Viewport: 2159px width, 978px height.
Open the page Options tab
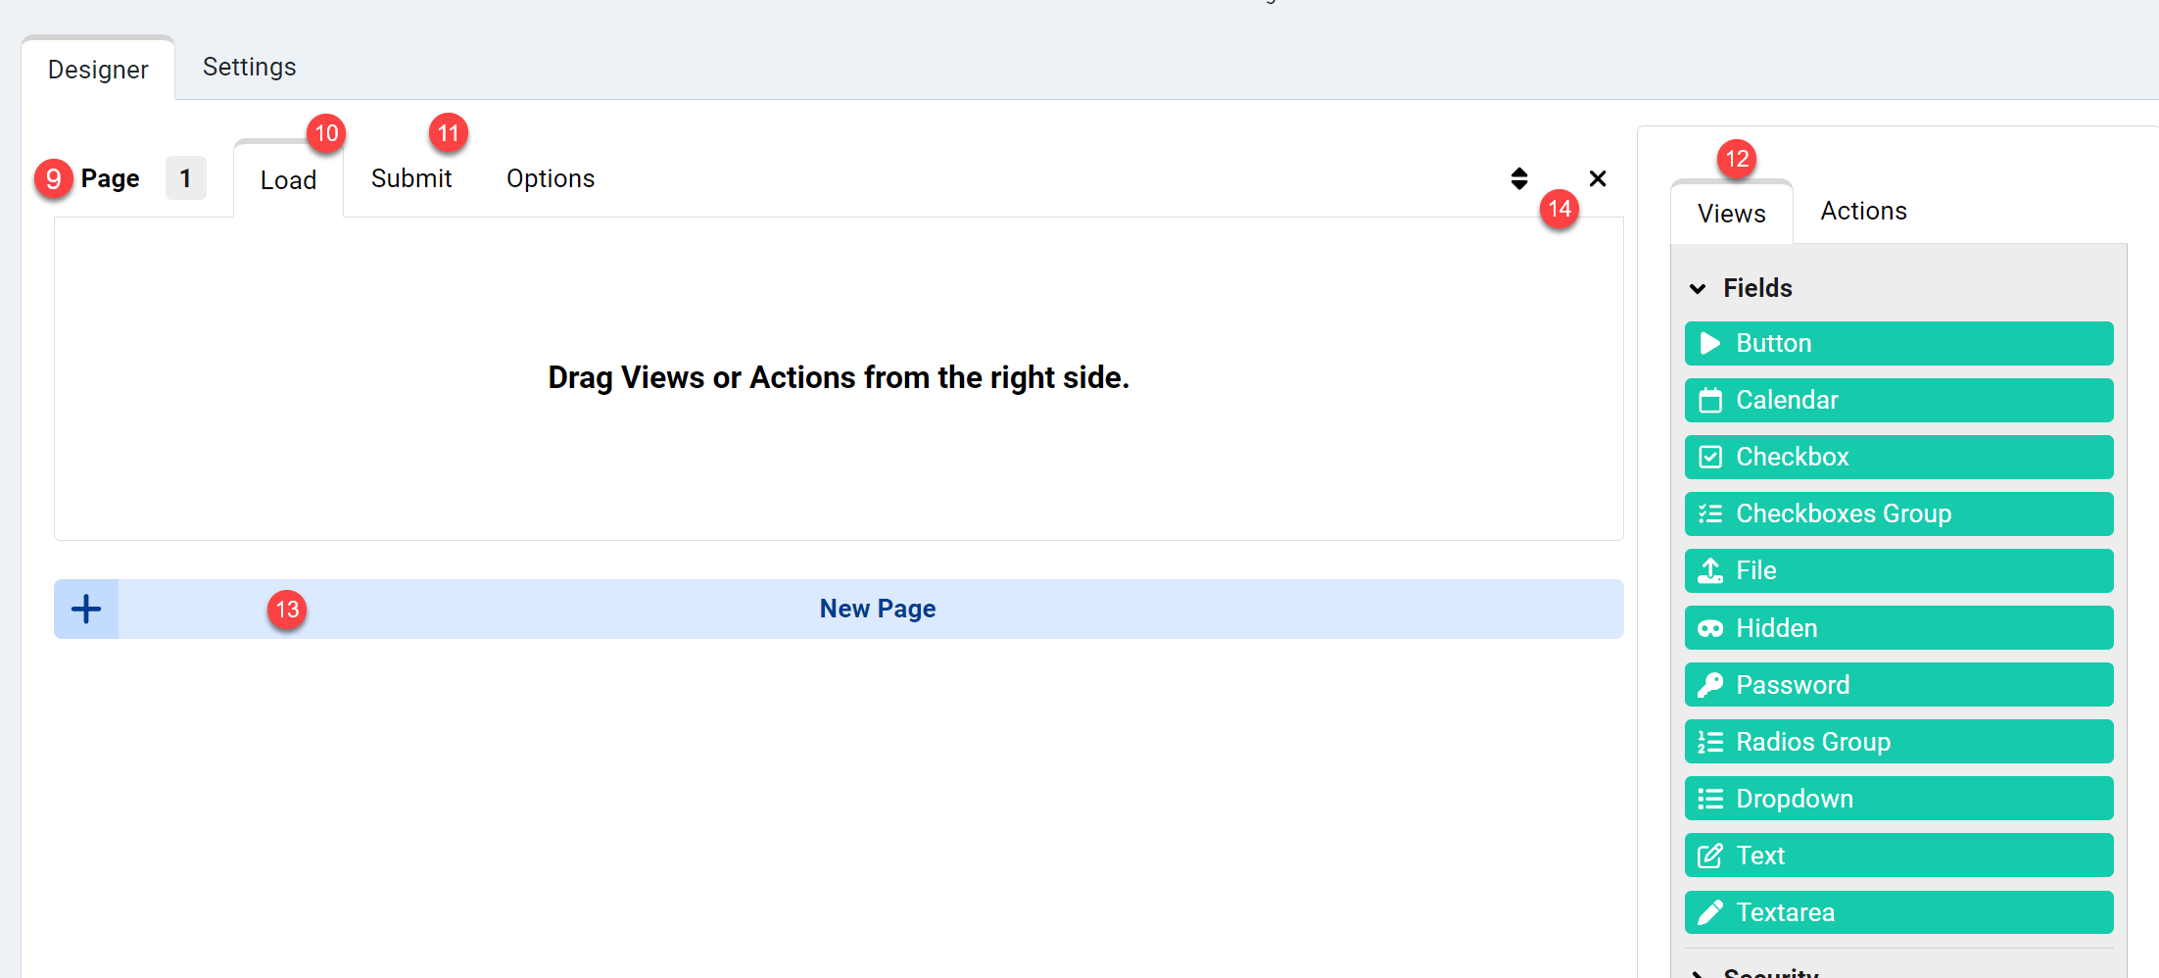551,178
